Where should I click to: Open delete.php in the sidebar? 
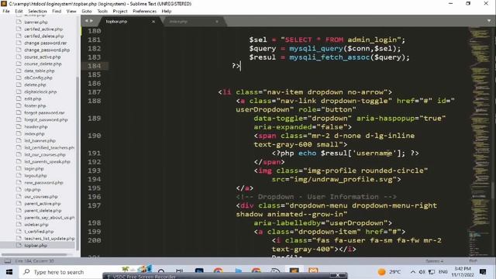(x=35, y=84)
